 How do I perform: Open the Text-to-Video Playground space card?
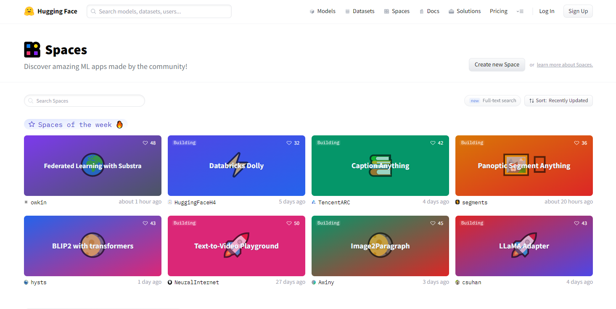point(236,246)
